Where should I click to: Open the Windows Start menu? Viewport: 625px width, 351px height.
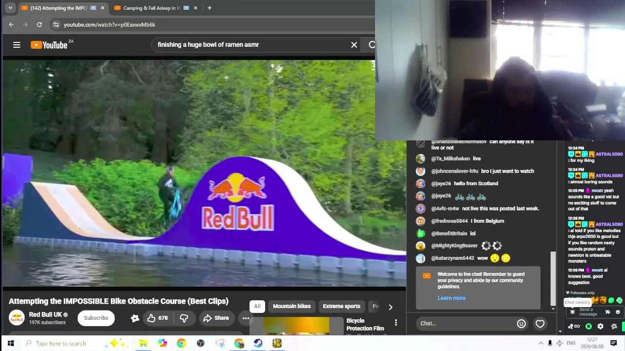[10, 343]
